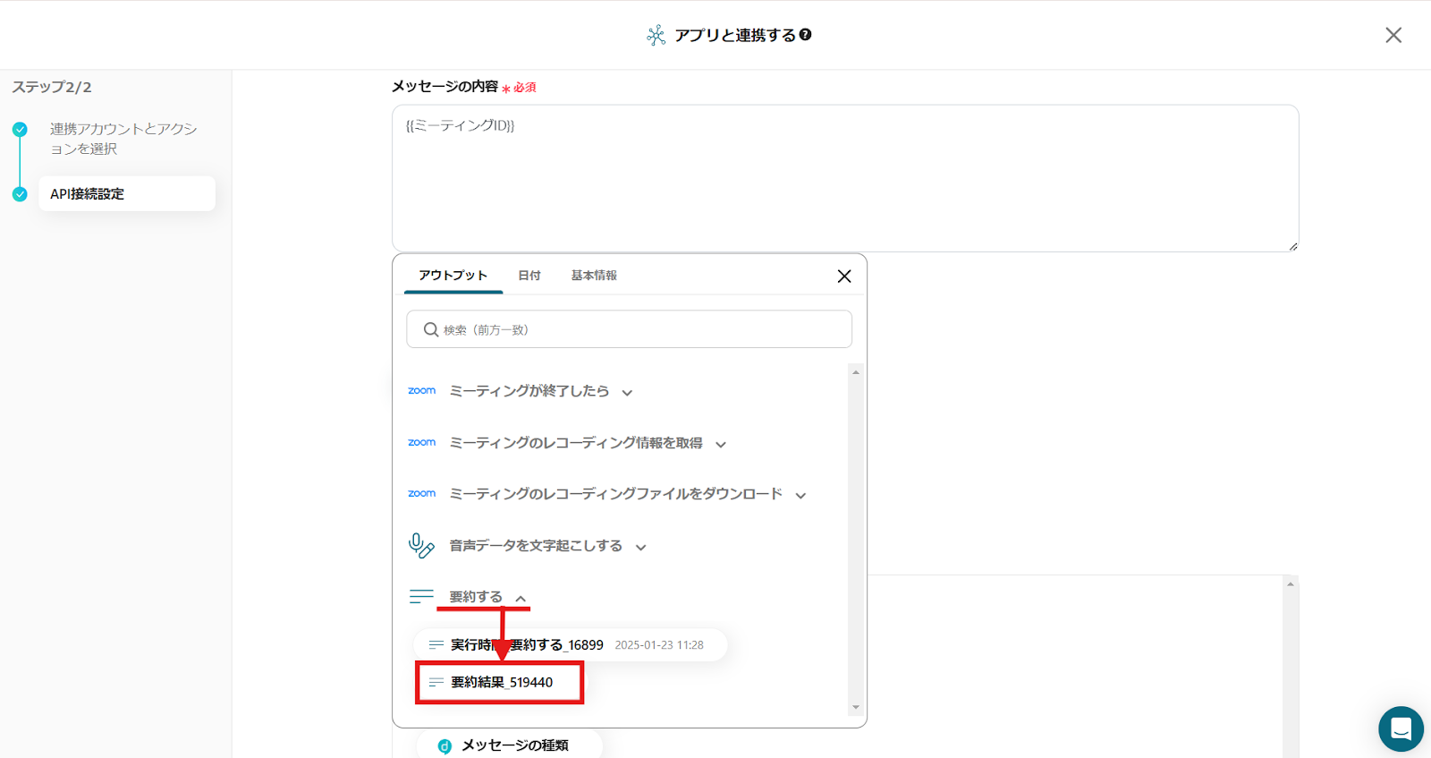Select the 要約結果_519440 output item
The image size is (1431, 758).
500,682
